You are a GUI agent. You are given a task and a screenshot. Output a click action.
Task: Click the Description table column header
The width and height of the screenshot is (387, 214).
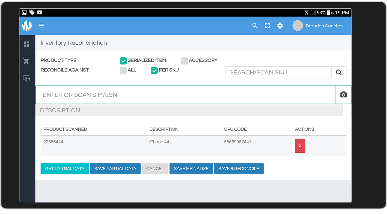click(x=164, y=129)
